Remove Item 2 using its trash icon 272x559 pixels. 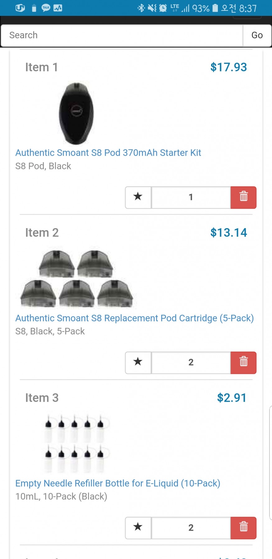pos(243,363)
